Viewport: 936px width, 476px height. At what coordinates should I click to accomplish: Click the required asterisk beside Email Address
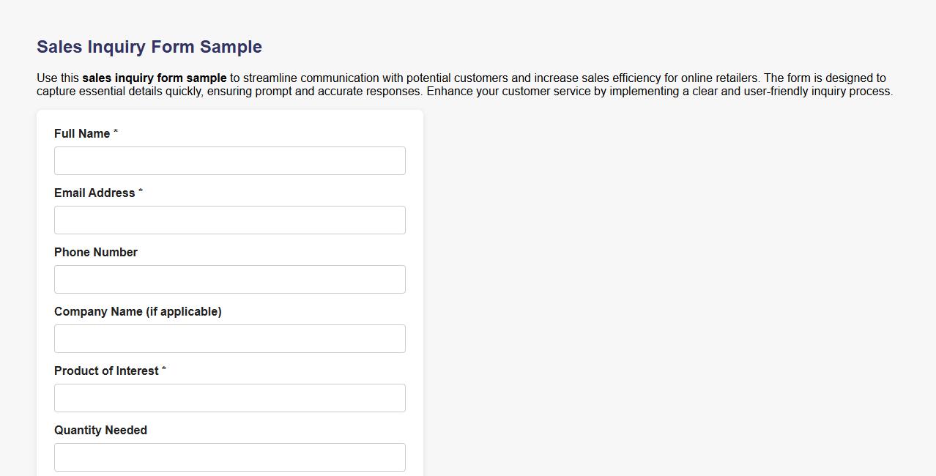point(140,191)
